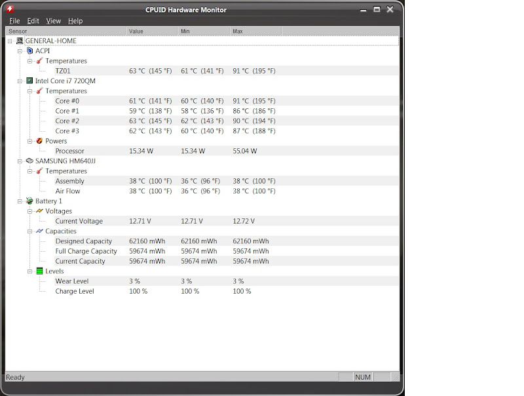This screenshot has width=524, height=396.
Task: Open the File menu
Action: pos(14,21)
